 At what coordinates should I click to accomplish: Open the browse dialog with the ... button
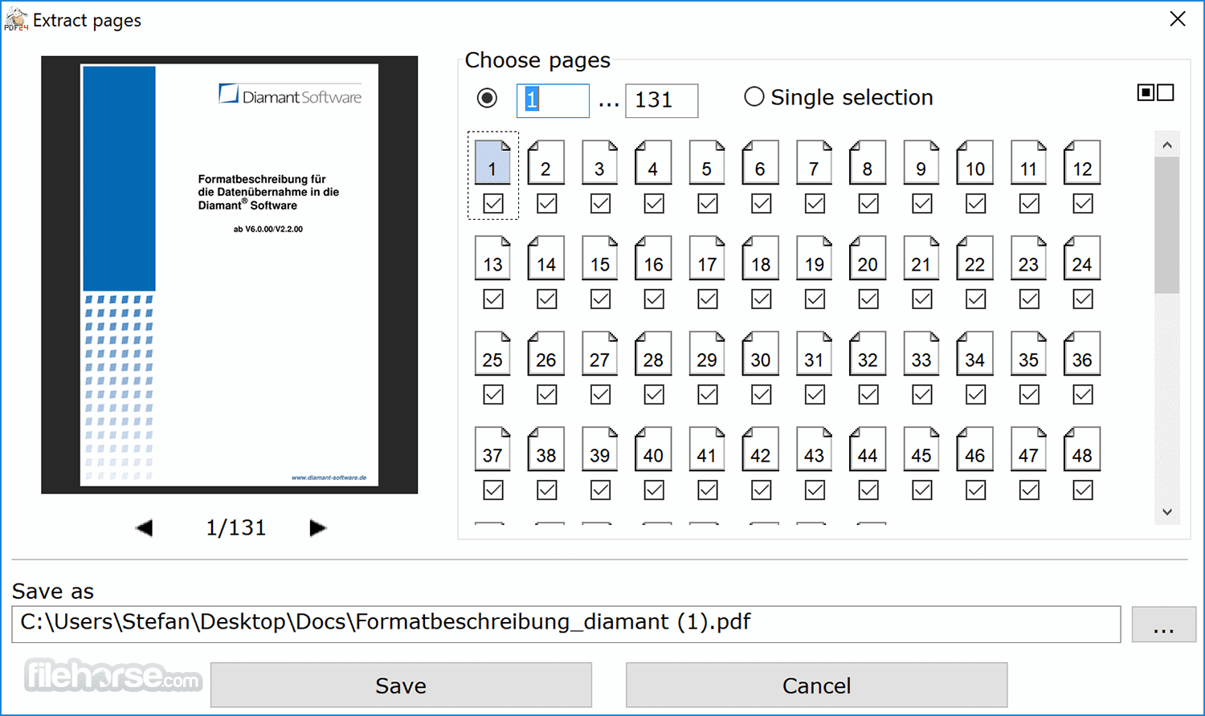coord(1163,624)
